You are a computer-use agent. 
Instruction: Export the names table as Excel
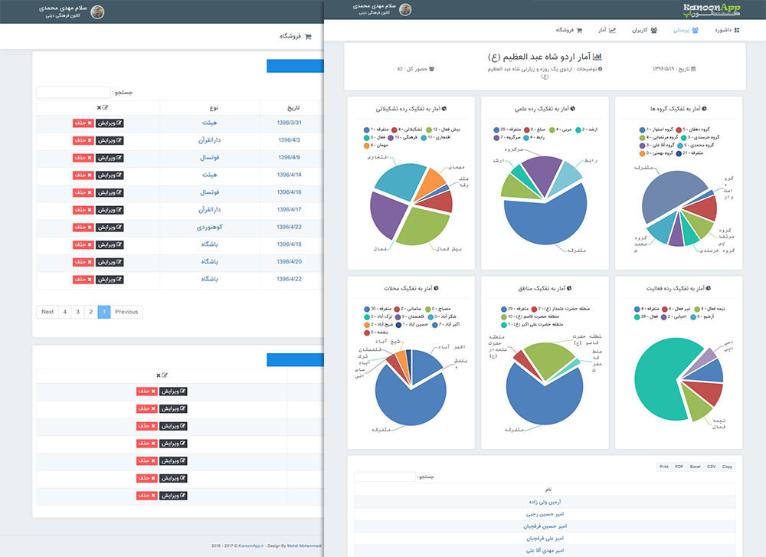695,467
